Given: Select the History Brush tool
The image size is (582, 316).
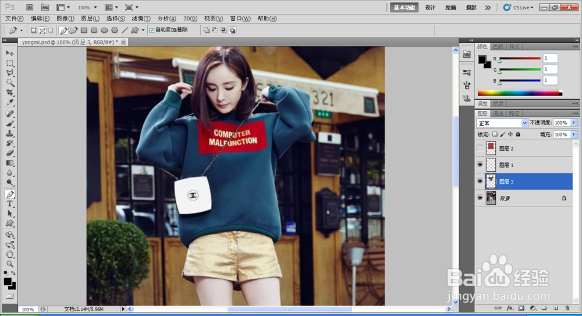Looking at the screenshot, I should 10,143.
